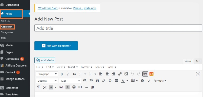Open the Tools menu in editor
The height and width of the screenshot is (97, 203).
[100, 67]
